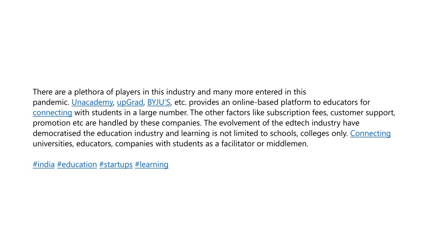
Task: Select the #startups hashtag link
Action: tap(116, 164)
